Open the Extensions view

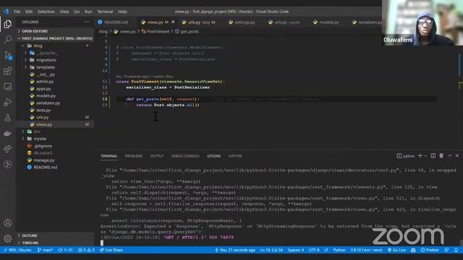click(8, 71)
